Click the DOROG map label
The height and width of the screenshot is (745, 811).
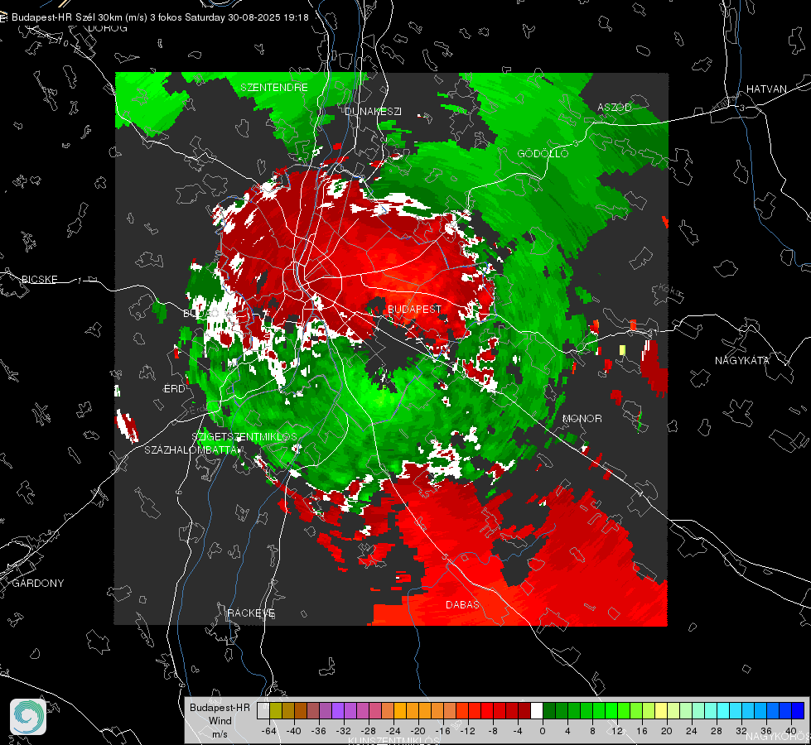point(108,28)
